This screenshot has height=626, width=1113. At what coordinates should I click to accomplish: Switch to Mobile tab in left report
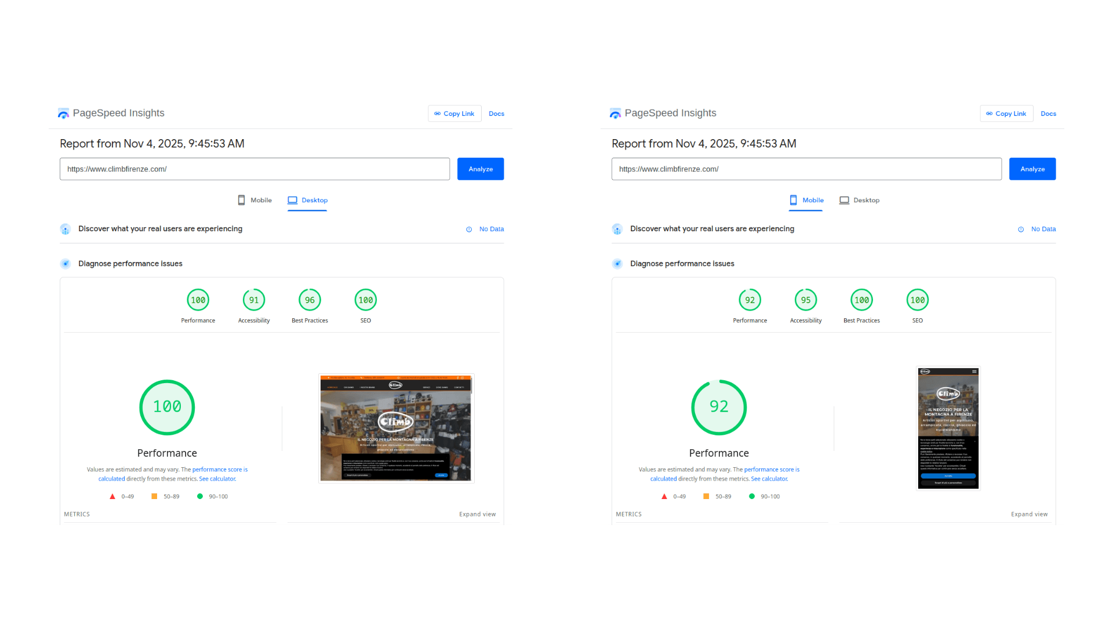pos(255,200)
